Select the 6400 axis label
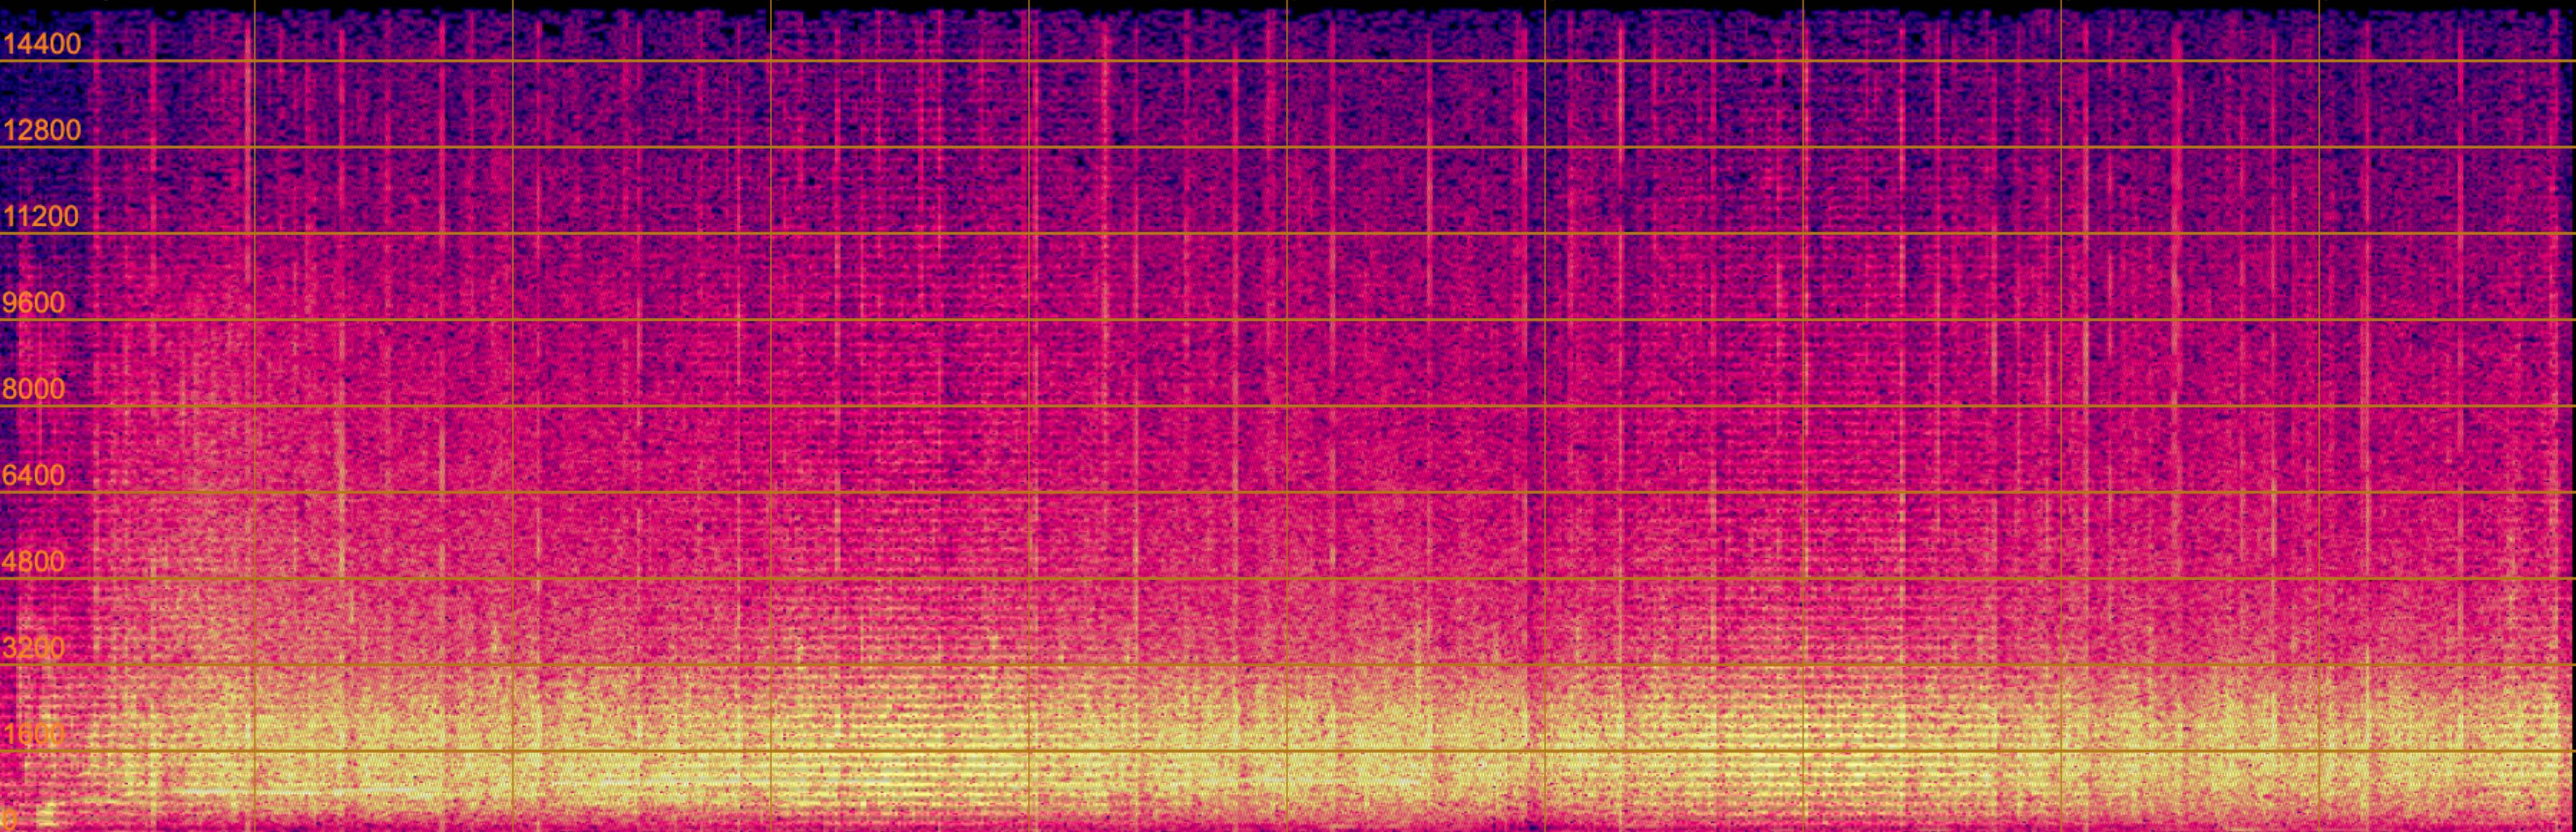The width and height of the screenshot is (2576, 832). [x=33, y=475]
